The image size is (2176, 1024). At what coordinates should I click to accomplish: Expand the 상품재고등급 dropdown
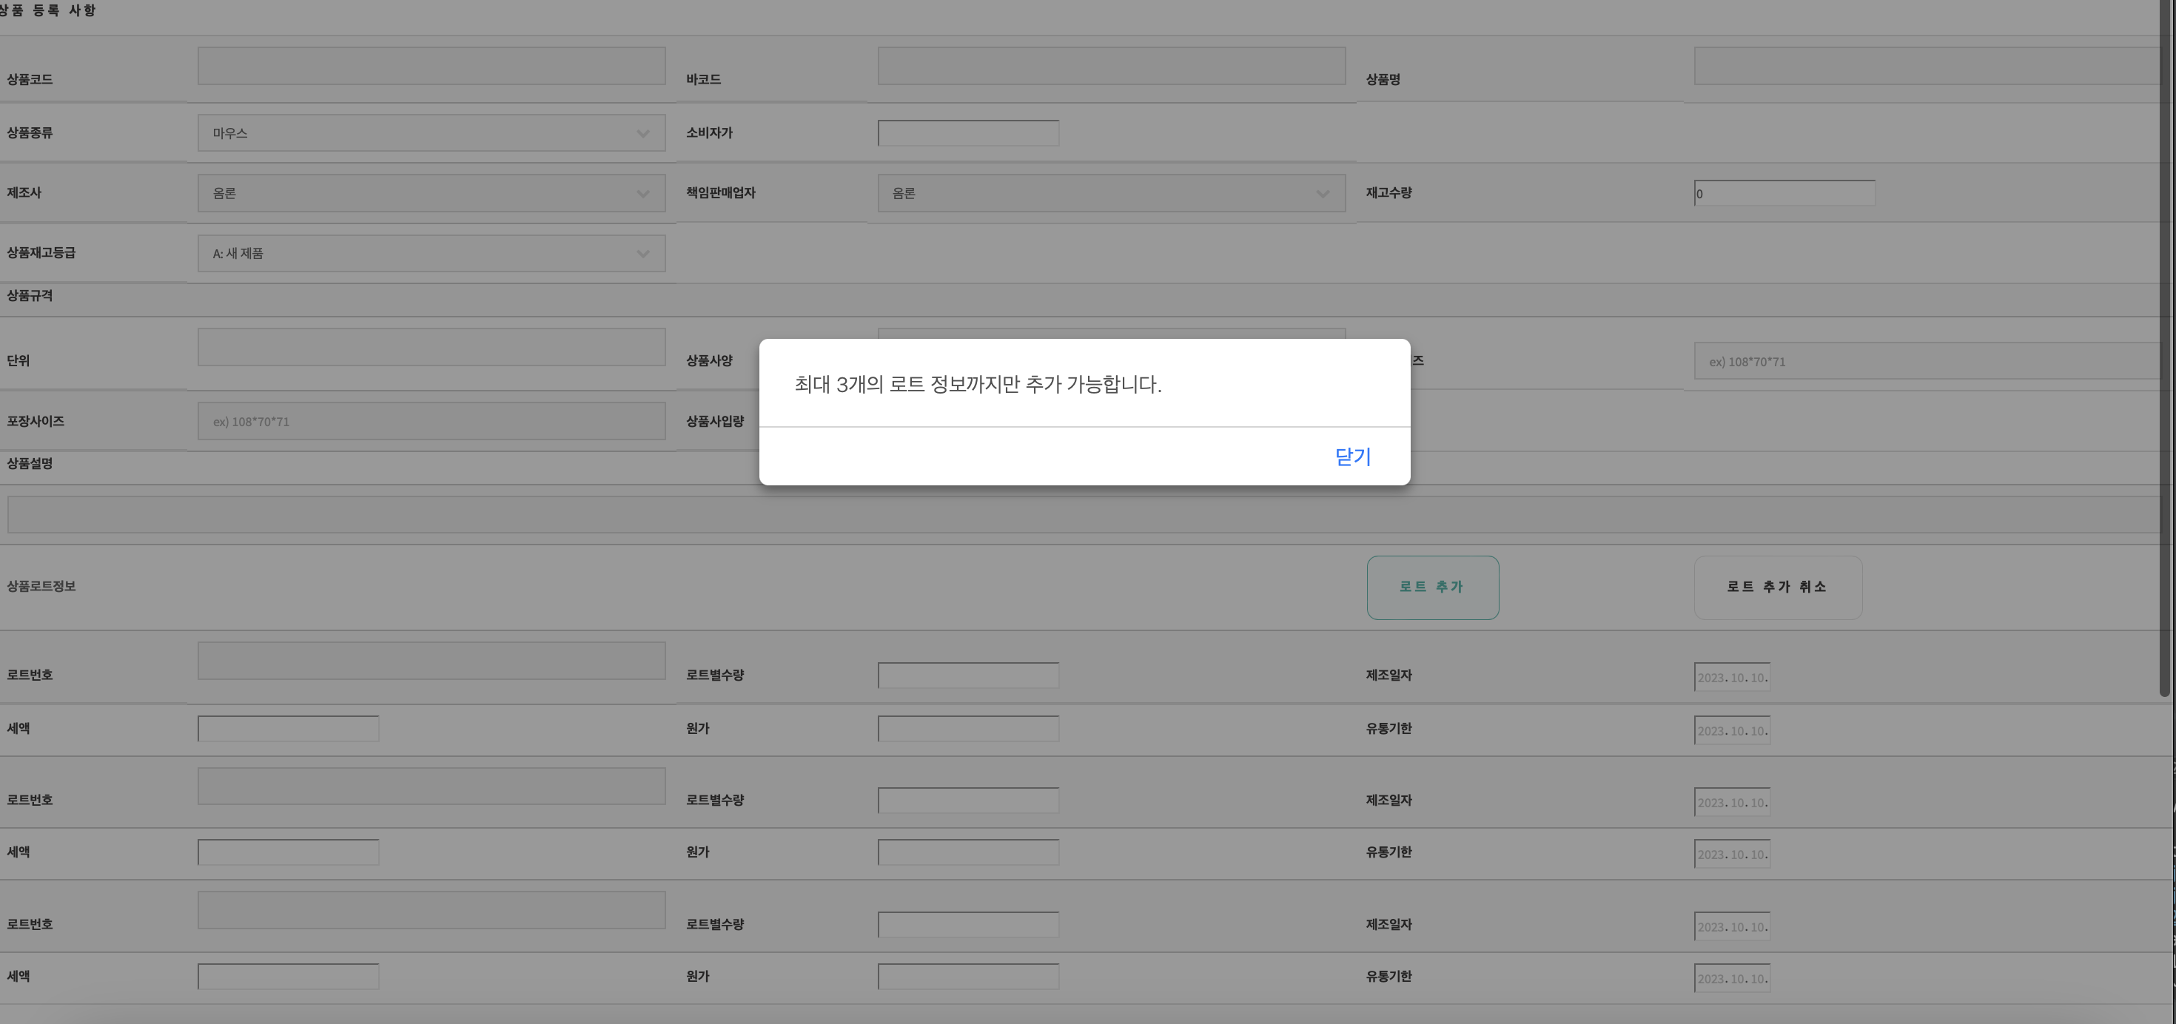(431, 253)
